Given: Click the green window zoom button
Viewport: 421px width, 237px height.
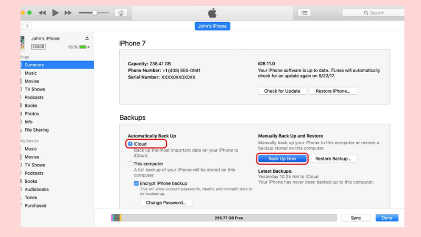Looking at the screenshot, I should (x=29, y=13).
